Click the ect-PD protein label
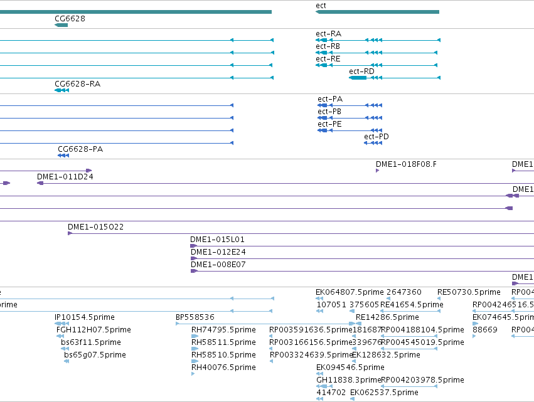This screenshot has width=534, height=402. [x=376, y=137]
